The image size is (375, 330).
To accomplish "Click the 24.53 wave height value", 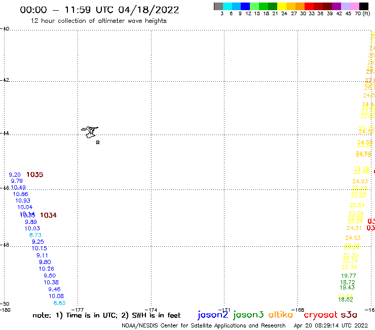I will 353,238.
